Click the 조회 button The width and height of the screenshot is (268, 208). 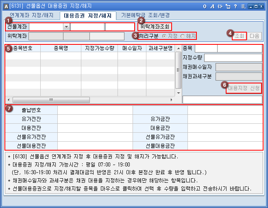click(239, 36)
